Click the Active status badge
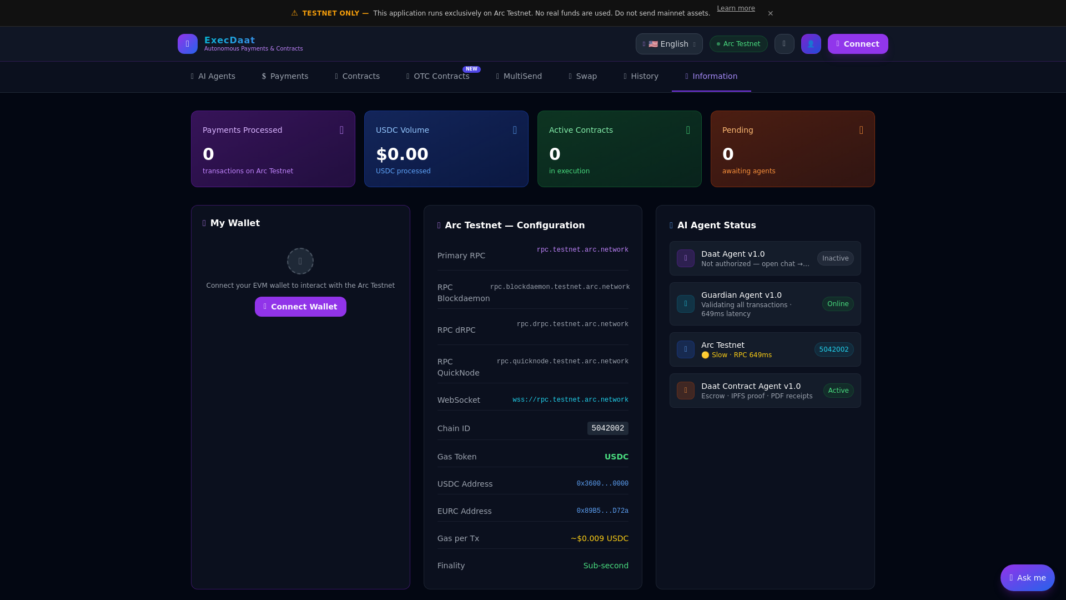The width and height of the screenshot is (1066, 600). (838, 391)
